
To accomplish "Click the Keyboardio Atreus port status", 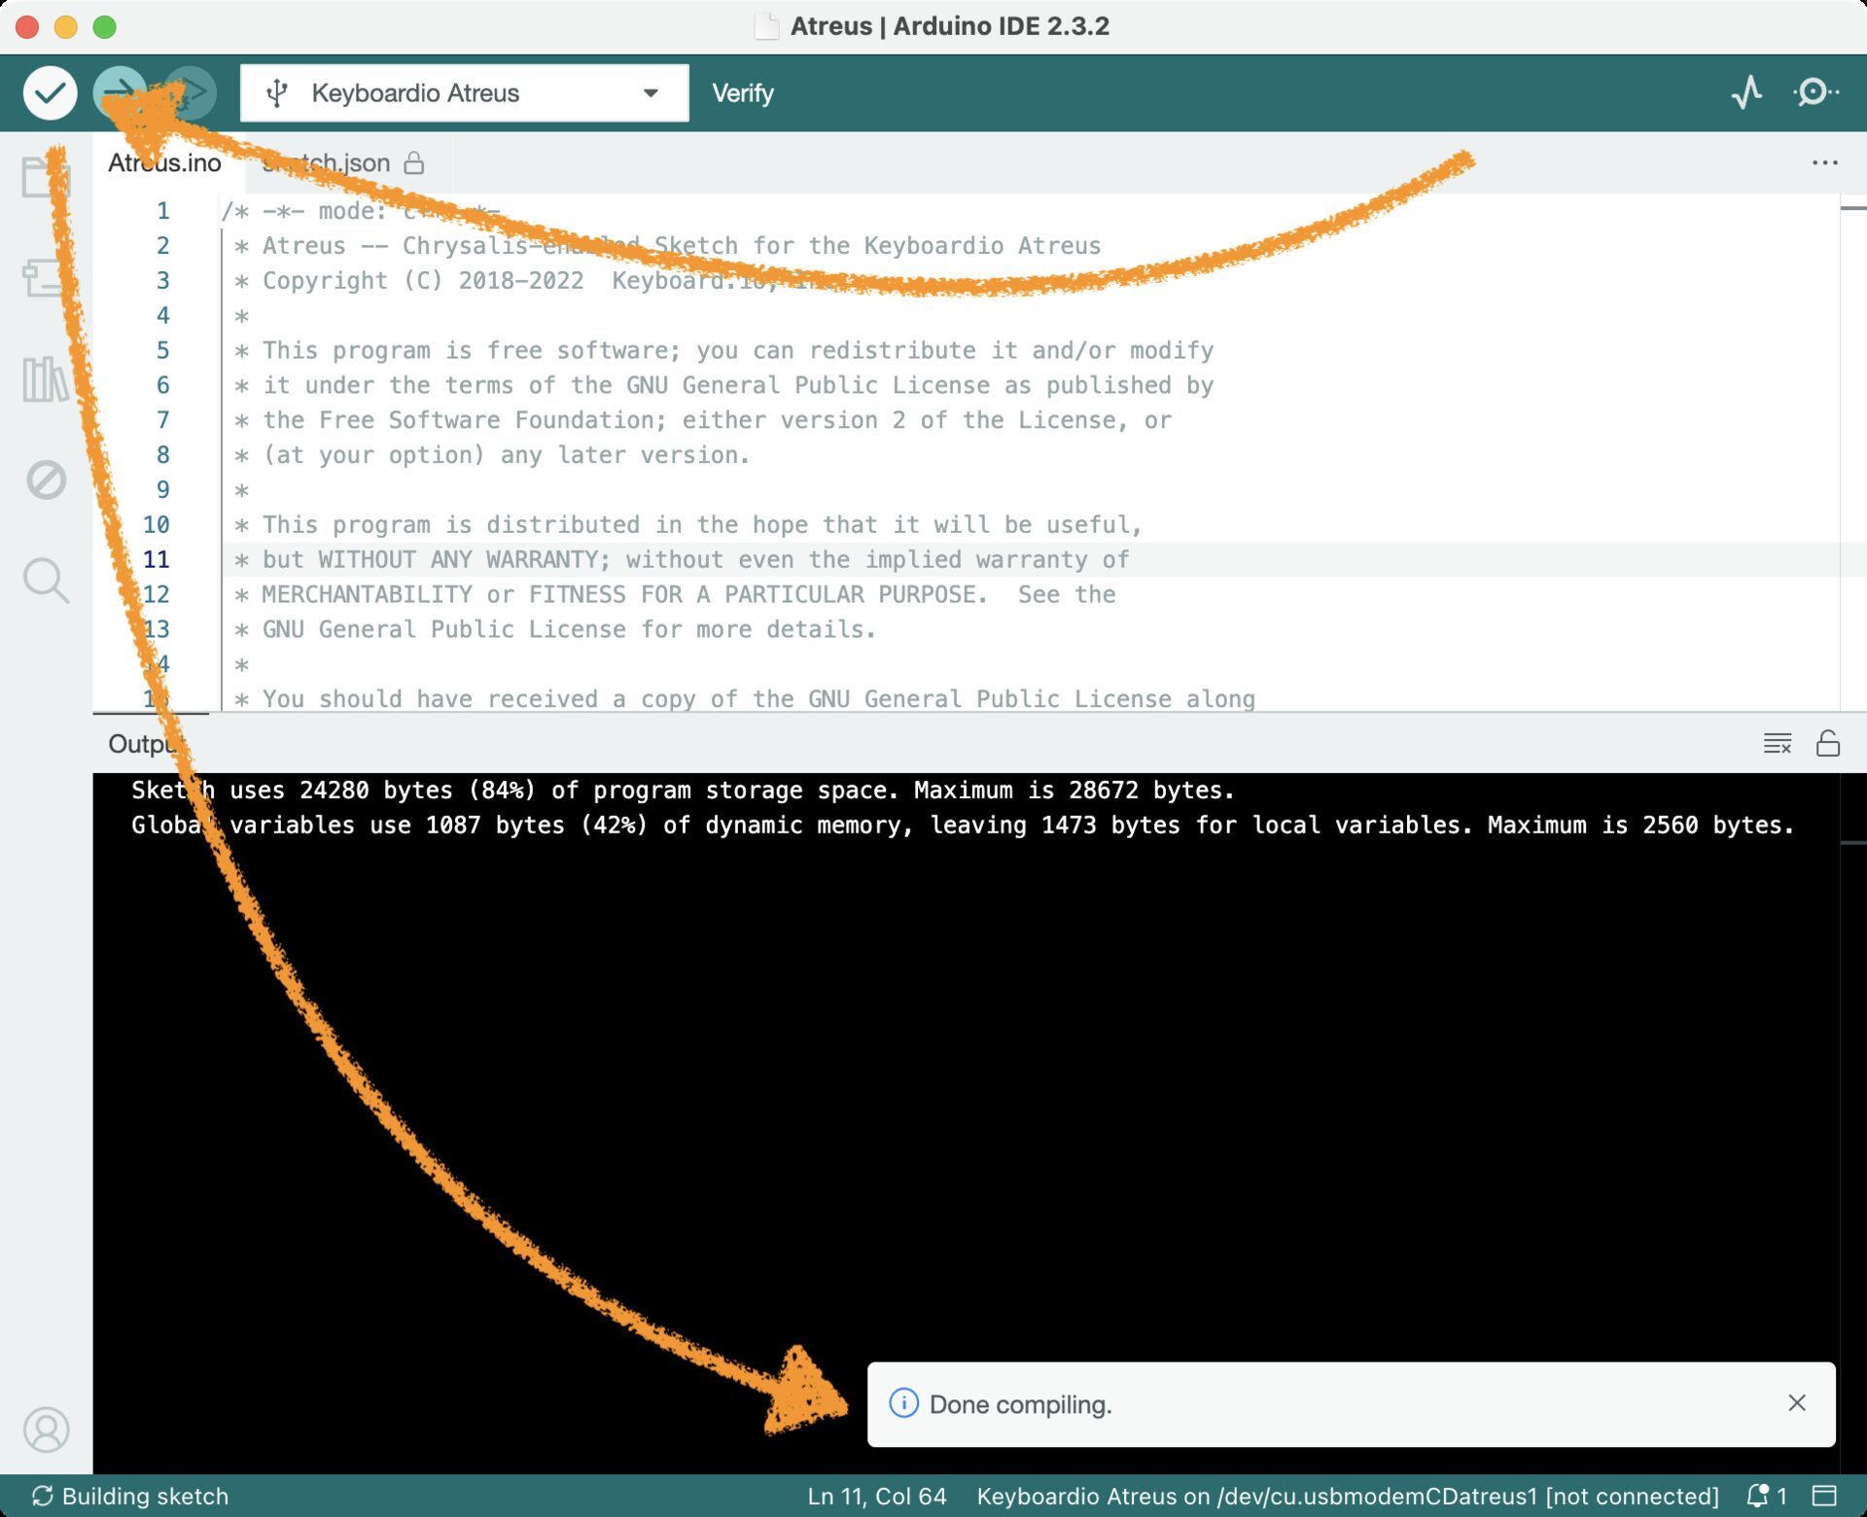I will point(1348,1497).
